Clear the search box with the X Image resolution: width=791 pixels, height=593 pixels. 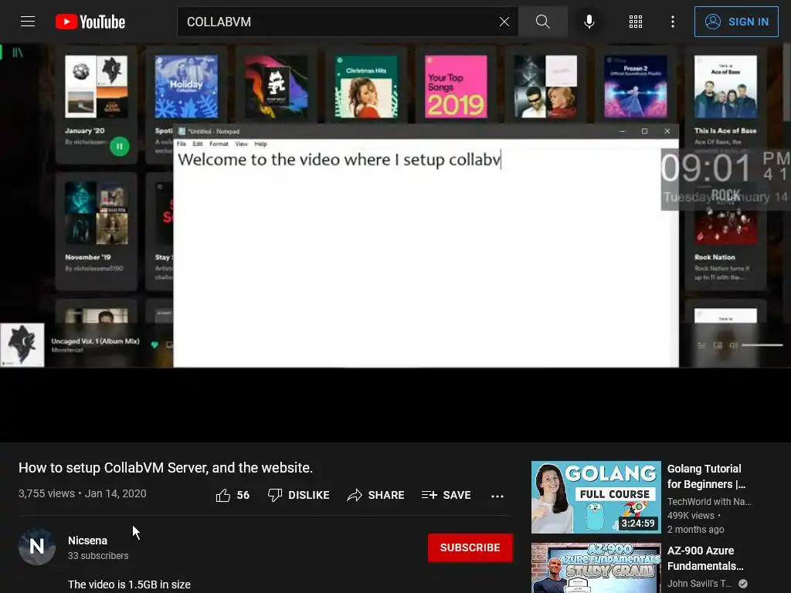click(x=504, y=22)
